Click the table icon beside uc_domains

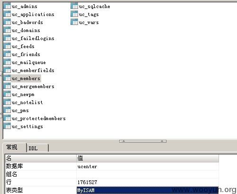[x=7, y=30]
